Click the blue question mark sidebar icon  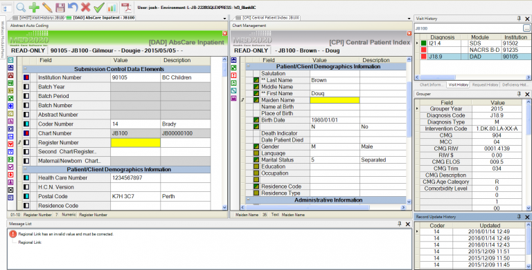10,152
